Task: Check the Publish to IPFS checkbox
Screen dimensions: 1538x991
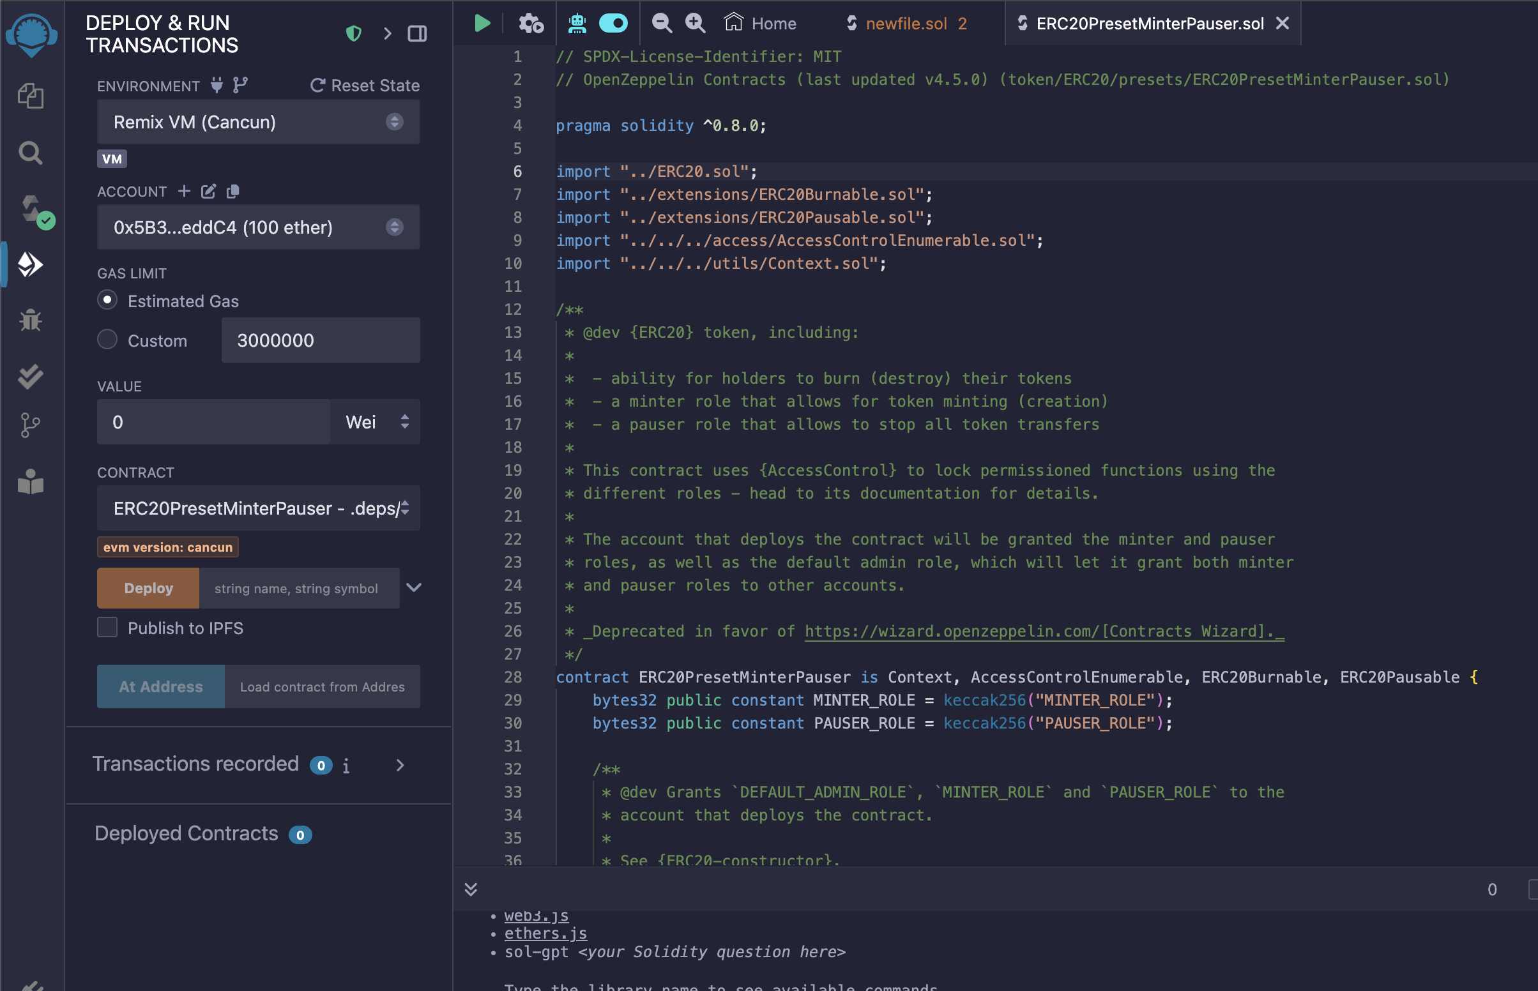Action: click(x=107, y=628)
